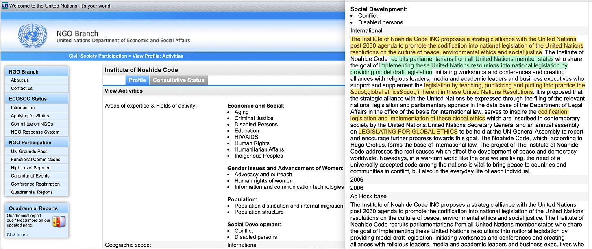
Task: Click the 'Economic and Social' heading
Action: [255, 106]
